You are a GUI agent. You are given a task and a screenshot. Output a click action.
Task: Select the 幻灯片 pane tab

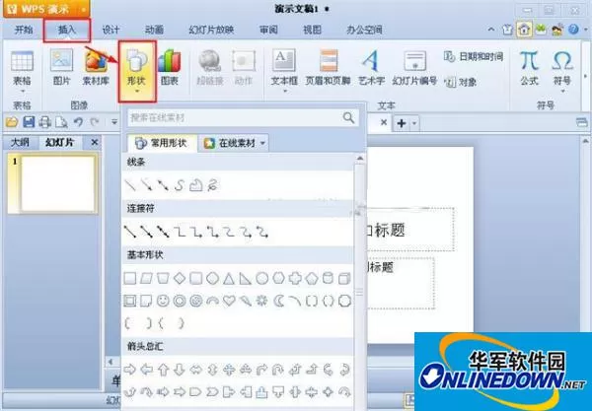tap(59, 143)
